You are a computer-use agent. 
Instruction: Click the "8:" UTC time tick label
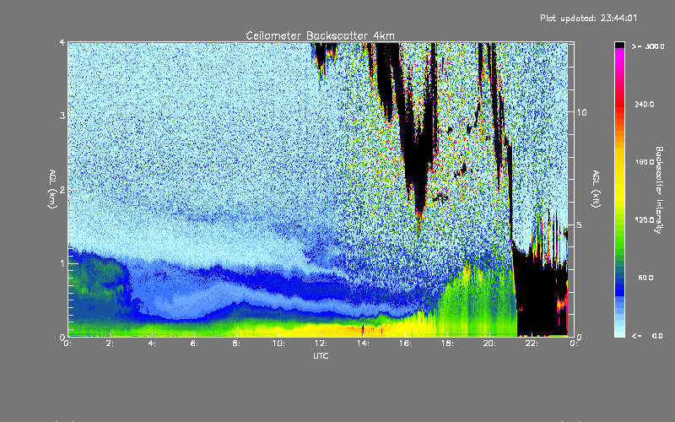coord(237,344)
